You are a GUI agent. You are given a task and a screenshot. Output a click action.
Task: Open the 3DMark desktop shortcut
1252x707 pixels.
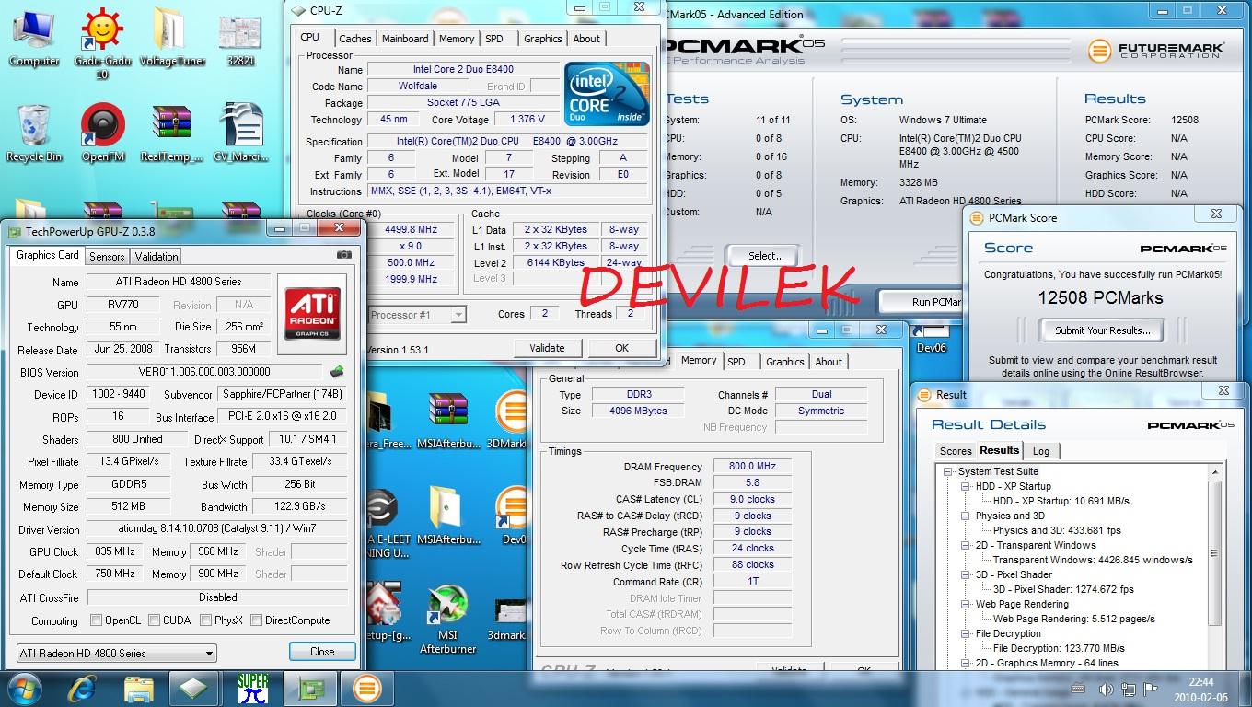[509, 419]
